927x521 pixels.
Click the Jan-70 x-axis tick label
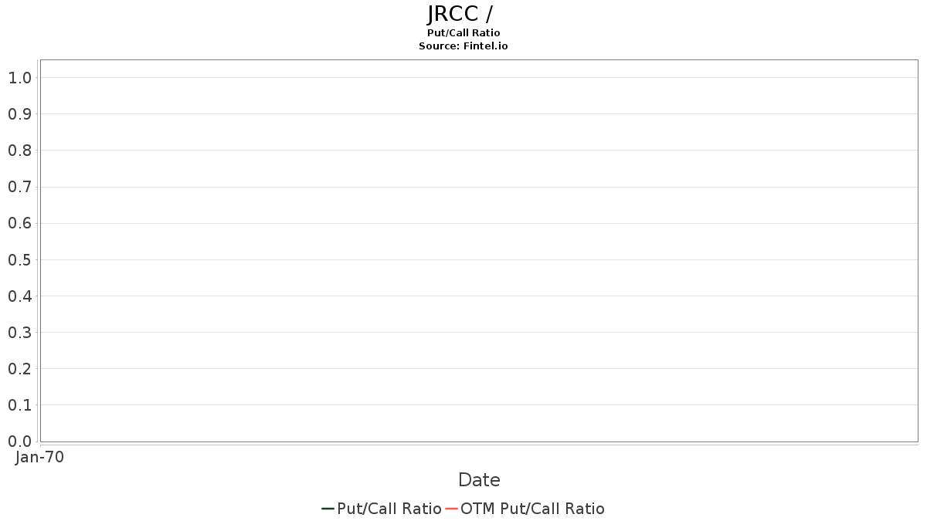pyautogui.click(x=39, y=457)
